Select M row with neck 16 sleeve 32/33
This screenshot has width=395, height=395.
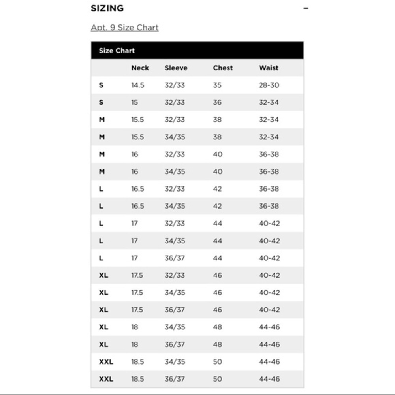[197, 154]
